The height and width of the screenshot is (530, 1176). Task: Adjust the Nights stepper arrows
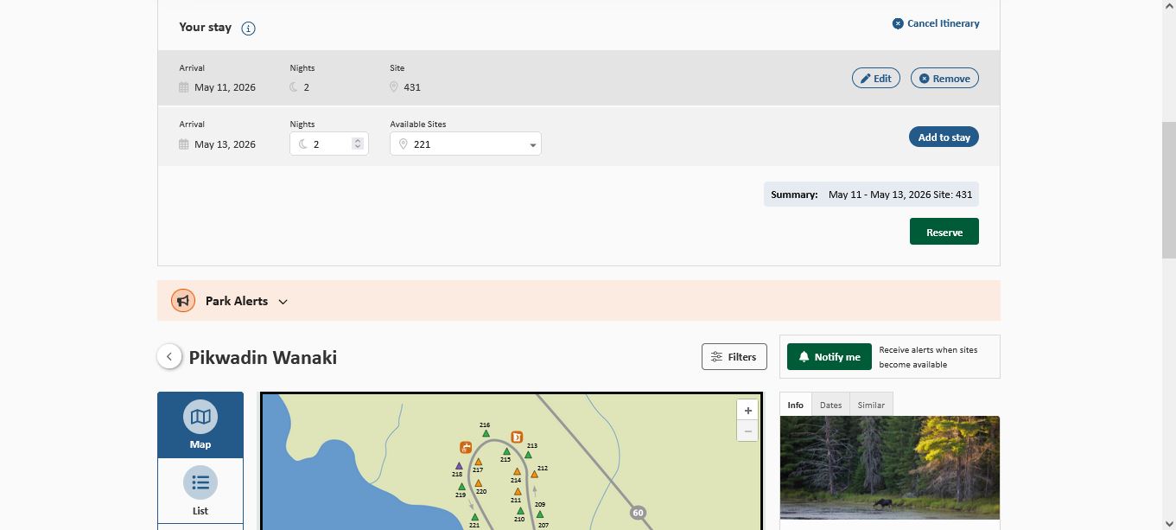point(358,144)
